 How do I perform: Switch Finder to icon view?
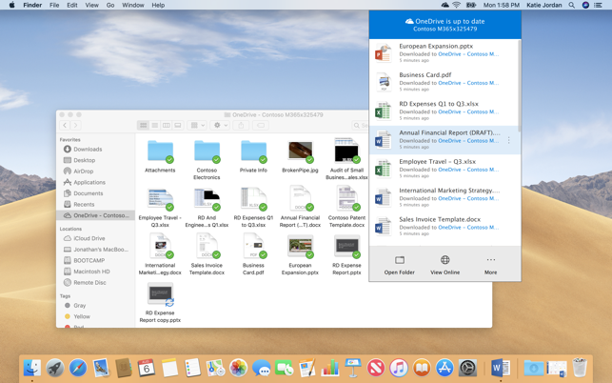[x=144, y=125]
